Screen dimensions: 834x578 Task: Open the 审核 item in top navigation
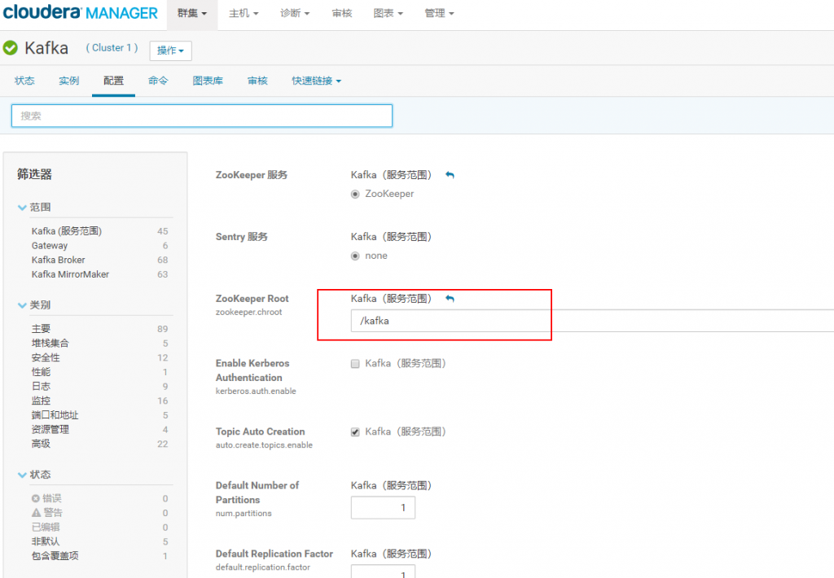click(x=342, y=13)
